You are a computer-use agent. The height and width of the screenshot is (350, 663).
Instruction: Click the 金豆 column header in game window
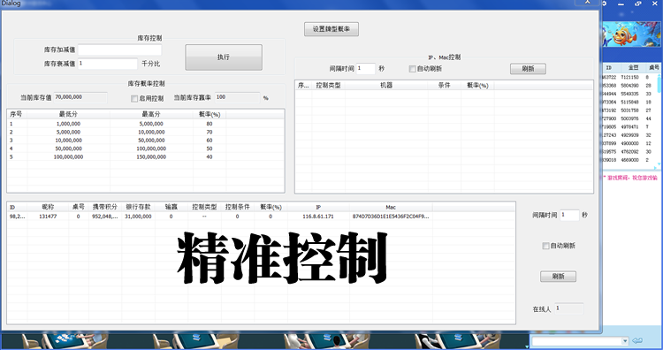(x=633, y=68)
